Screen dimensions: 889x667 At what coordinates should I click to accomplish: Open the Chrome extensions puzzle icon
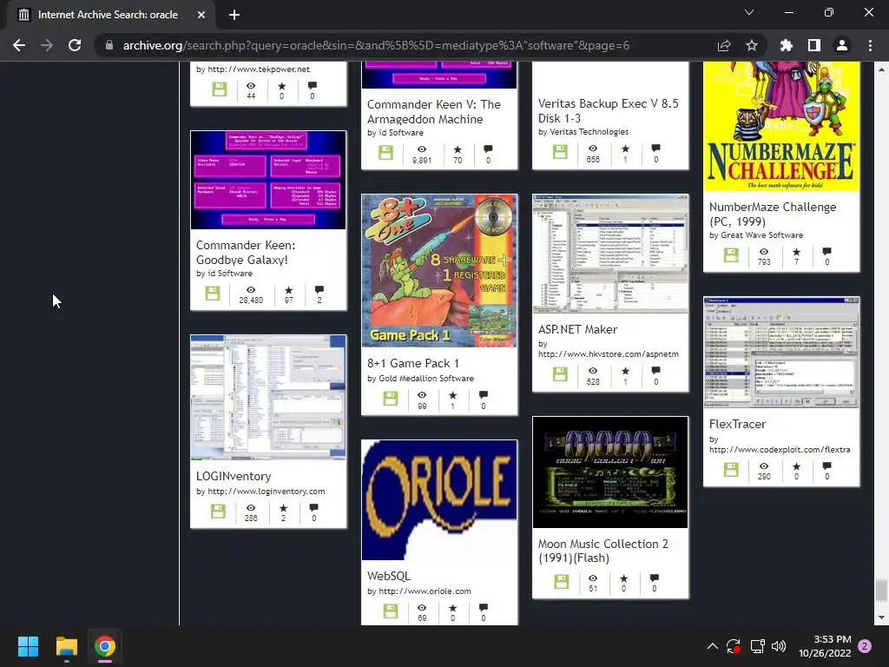click(x=787, y=45)
